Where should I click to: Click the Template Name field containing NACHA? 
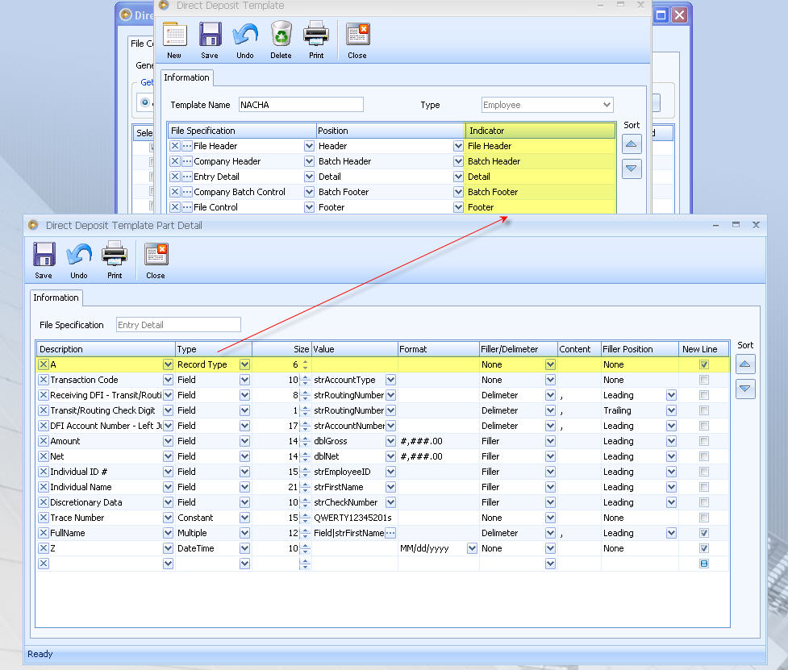pos(301,105)
